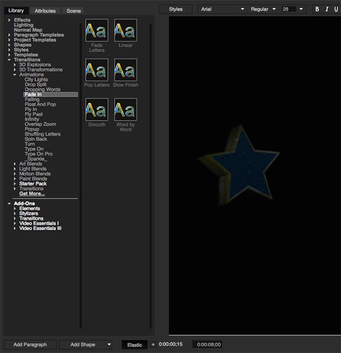Screen dimensions: 341x353
Task: Open the Regular font style dropdown
Action: tap(263, 9)
